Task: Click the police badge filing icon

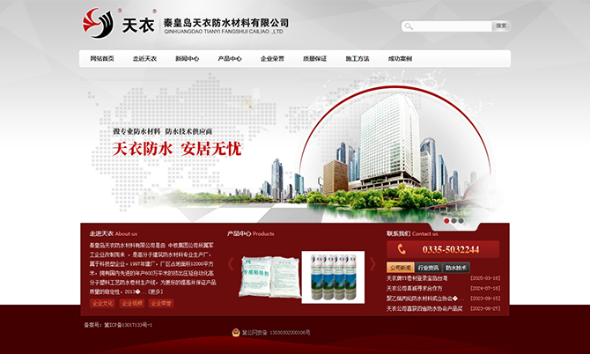Action: [x=235, y=333]
